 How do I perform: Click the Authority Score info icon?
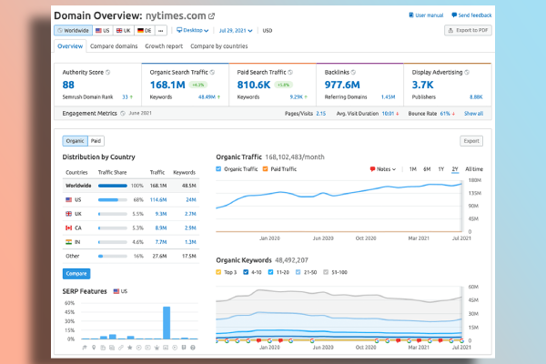pyautogui.click(x=108, y=72)
